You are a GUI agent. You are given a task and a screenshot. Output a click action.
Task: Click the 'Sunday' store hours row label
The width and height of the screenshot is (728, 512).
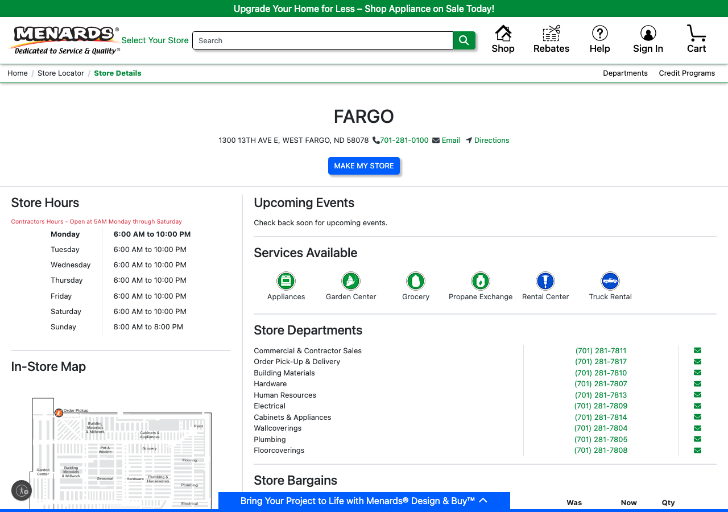point(63,327)
